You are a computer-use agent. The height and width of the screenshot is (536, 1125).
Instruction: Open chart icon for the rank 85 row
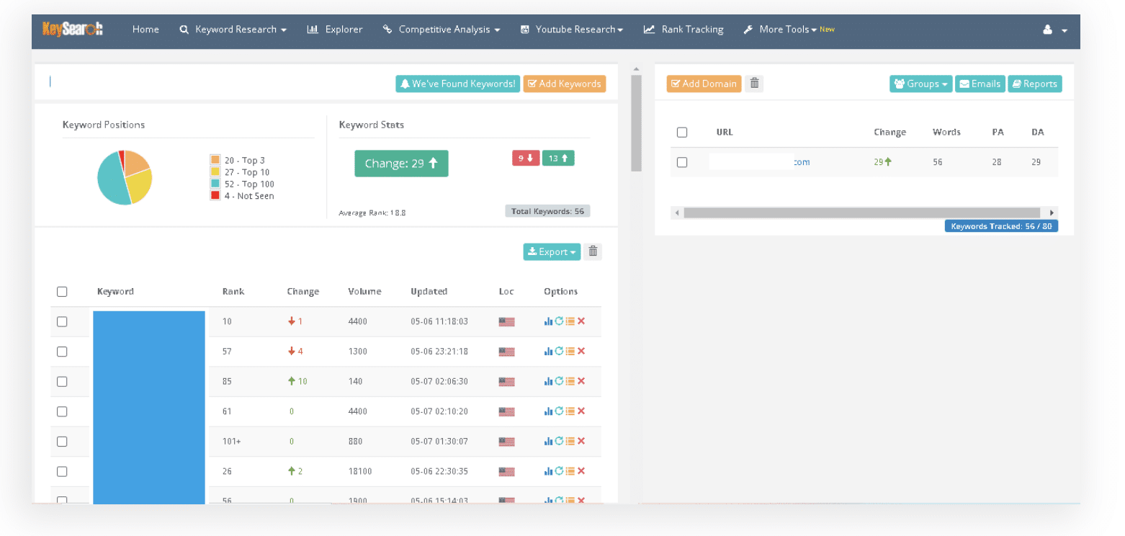pos(548,381)
